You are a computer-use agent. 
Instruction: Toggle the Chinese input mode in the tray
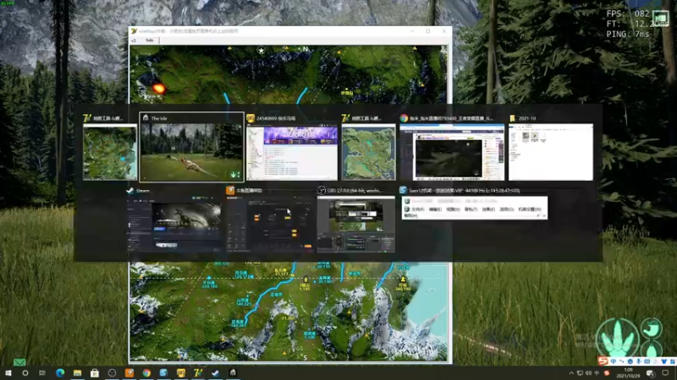click(597, 373)
